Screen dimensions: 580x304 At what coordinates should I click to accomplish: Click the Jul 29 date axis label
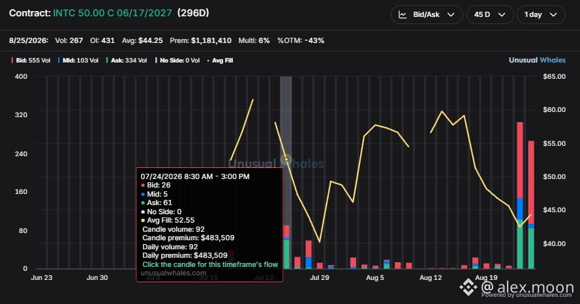pos(320,277)
